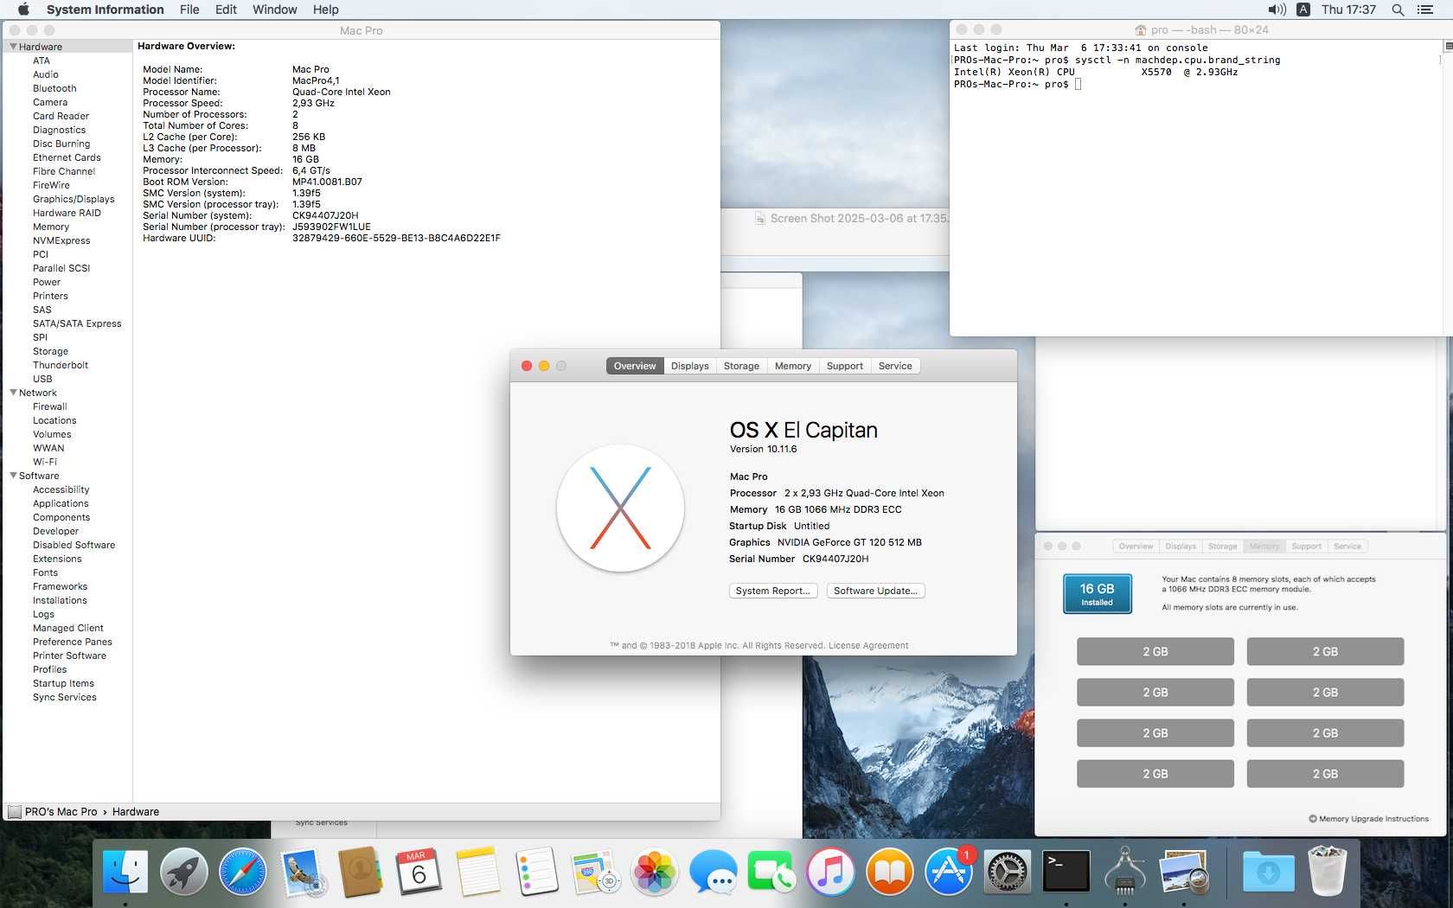The image size is (1453, 908).
Task: Open Messages chat bubble icon
Action: click(x=714, y=871)
